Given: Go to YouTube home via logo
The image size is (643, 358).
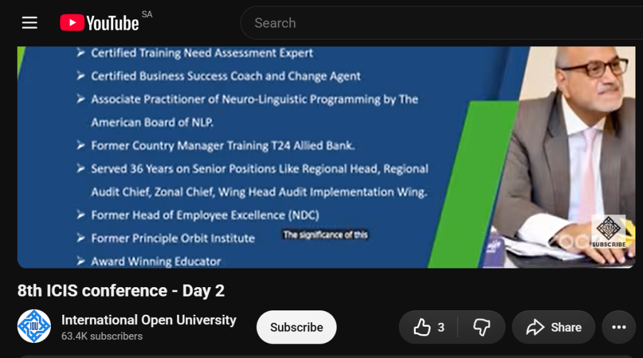Looking at the screenshot, I should tap(100, 23).
